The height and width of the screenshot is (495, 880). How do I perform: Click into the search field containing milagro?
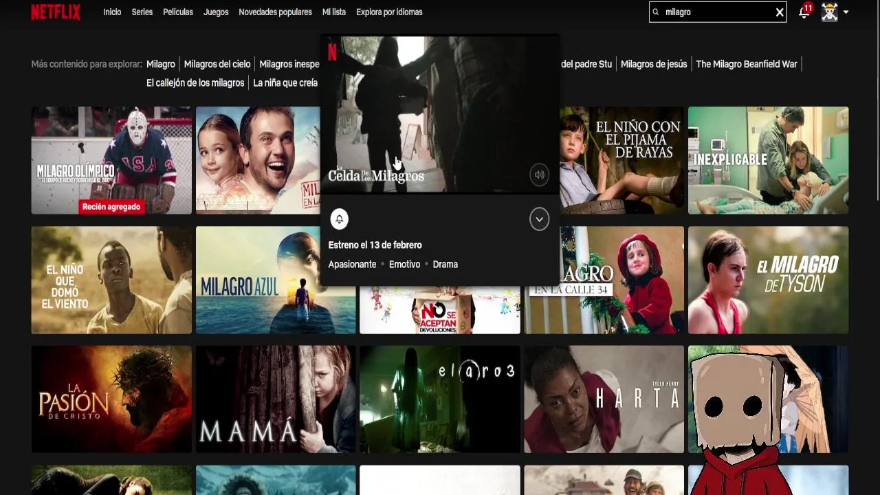click(x=717, y=12)
